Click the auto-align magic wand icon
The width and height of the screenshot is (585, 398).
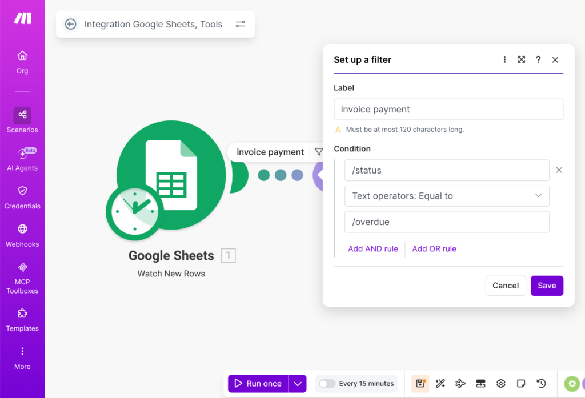(440, 384)
